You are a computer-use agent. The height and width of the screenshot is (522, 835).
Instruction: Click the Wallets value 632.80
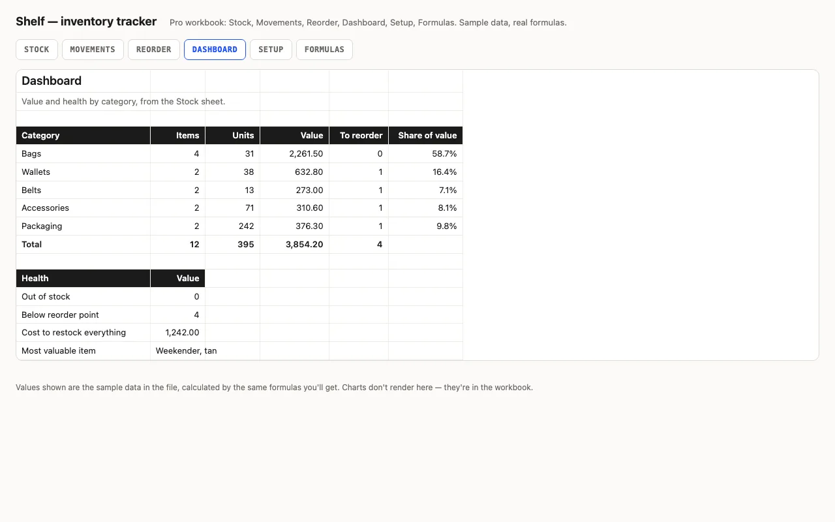pyautogui.click(x=295, y=172)
